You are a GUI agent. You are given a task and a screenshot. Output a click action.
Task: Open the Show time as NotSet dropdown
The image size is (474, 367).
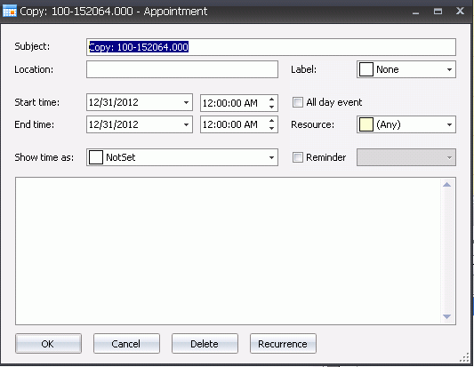pos(182,157)
